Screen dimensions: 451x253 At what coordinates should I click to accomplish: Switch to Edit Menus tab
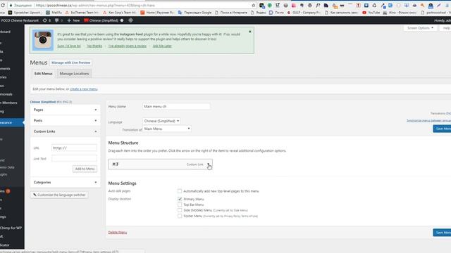(x=43, y=74)
